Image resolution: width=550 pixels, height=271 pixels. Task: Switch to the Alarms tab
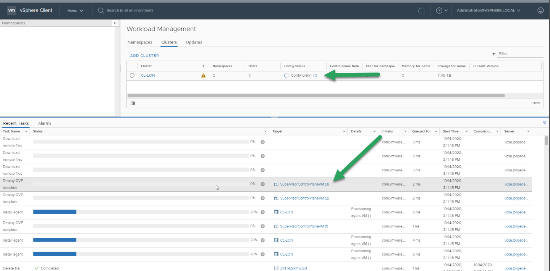tap(45, 123)
